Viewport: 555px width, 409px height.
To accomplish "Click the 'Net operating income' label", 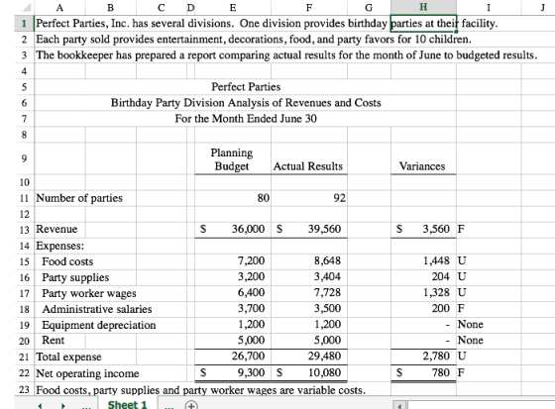I will click(x=87, y=373).
